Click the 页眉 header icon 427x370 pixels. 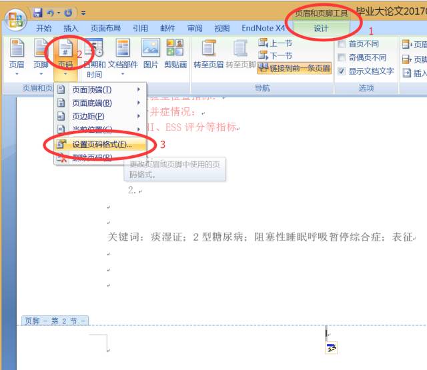click(17, 48)
